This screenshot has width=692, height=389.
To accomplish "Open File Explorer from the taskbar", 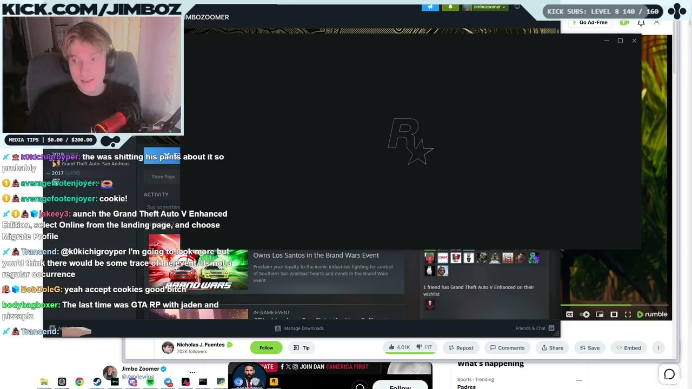I will pyautogui.click(x=44, y=382).
